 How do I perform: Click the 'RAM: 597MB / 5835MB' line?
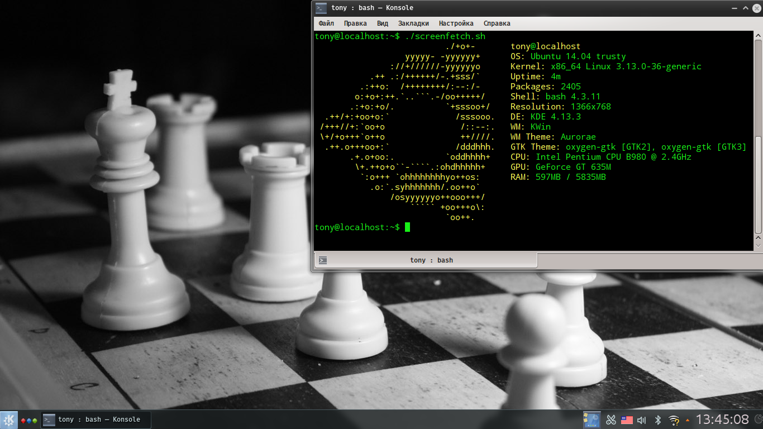tap(558, 177)
